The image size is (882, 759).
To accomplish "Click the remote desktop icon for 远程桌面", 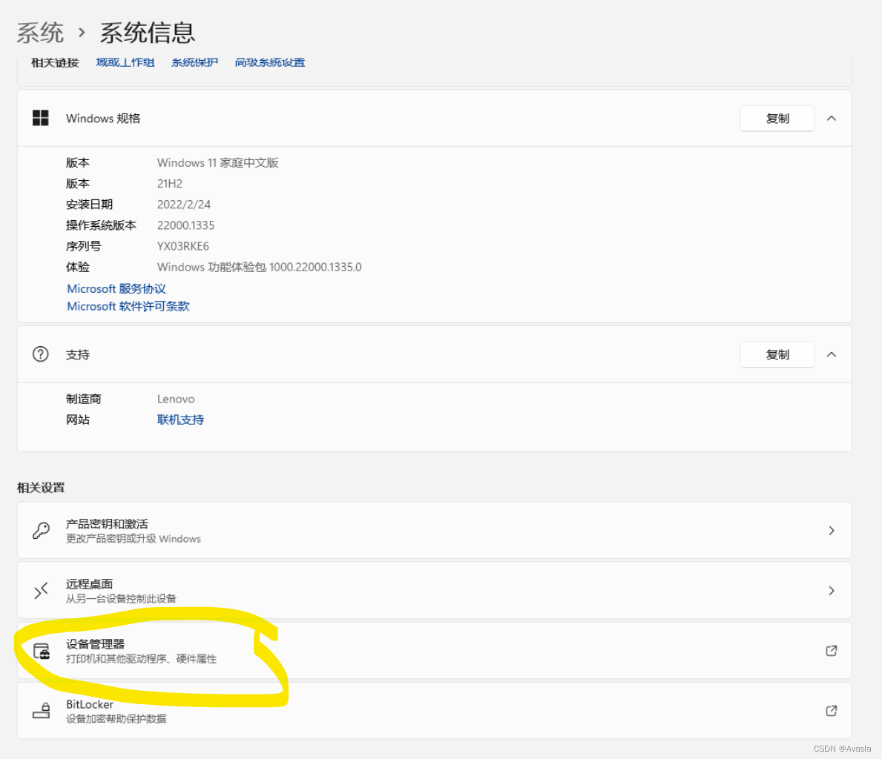I will pos(41,590).
